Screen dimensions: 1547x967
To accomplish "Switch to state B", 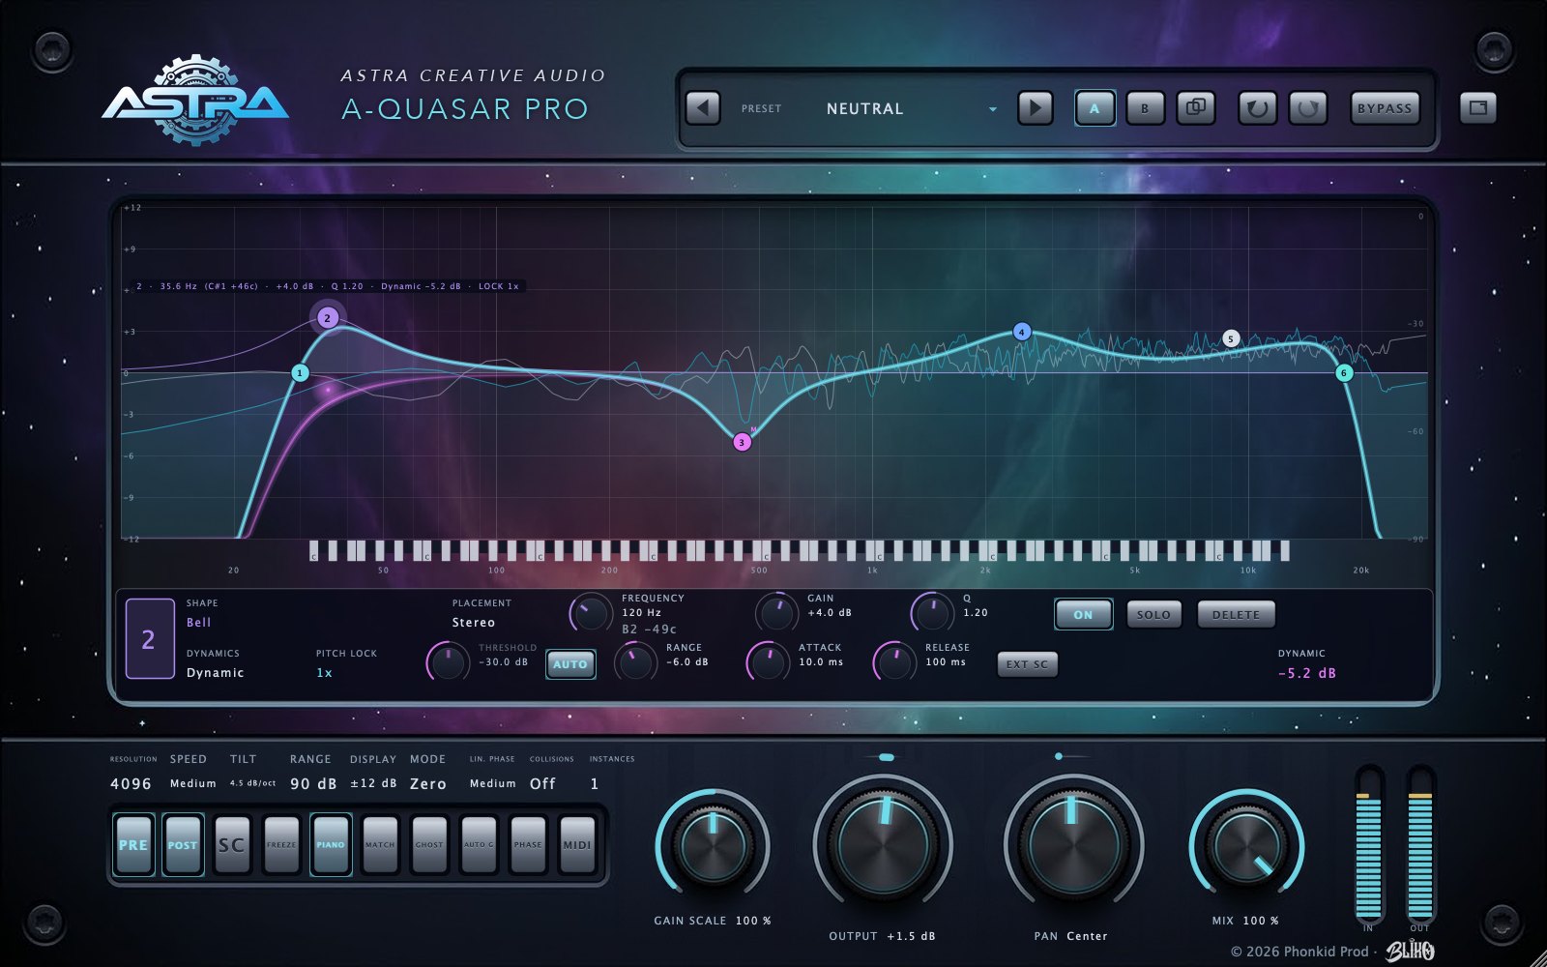I will (x=1145, y=107).
